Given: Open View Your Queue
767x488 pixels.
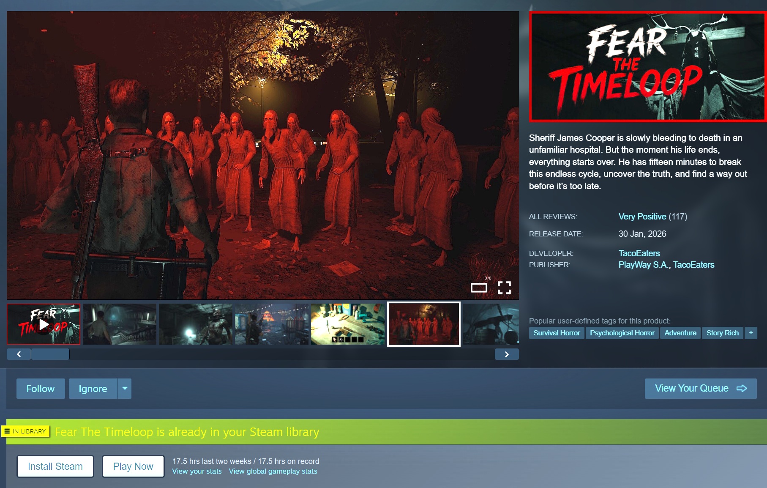Looking at the screenshot, I should pyautogui.click(x=701, y=388).
